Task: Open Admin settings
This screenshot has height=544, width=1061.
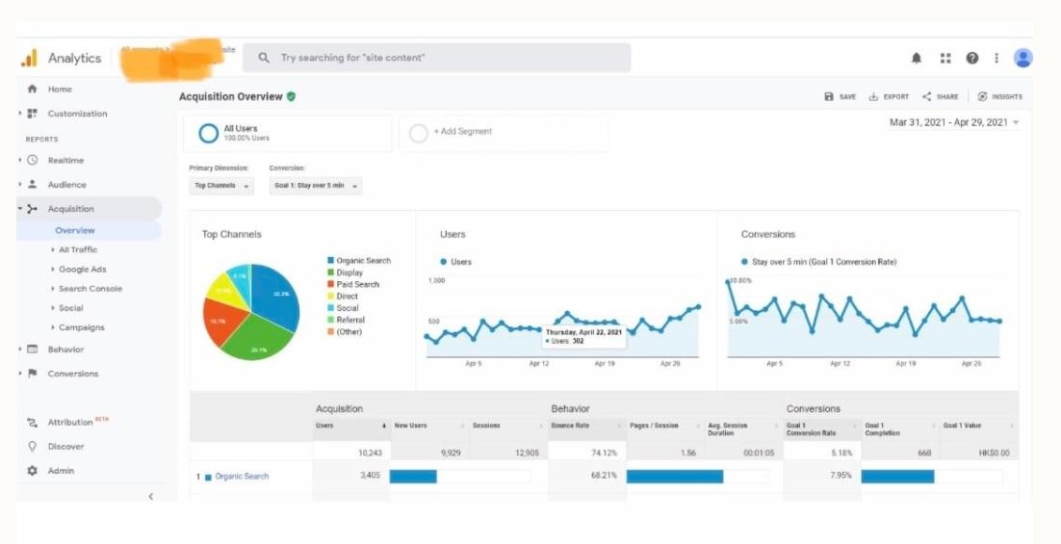Action: (61, 471)
